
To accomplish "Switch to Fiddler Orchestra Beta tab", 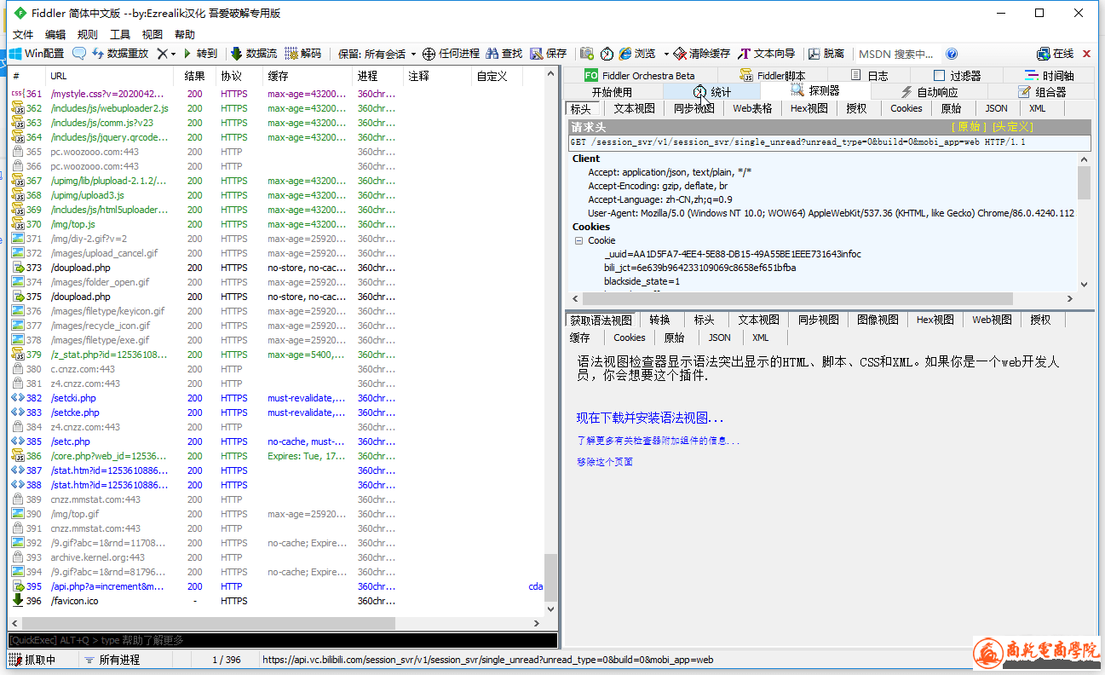I will click(x=639, y=75).
